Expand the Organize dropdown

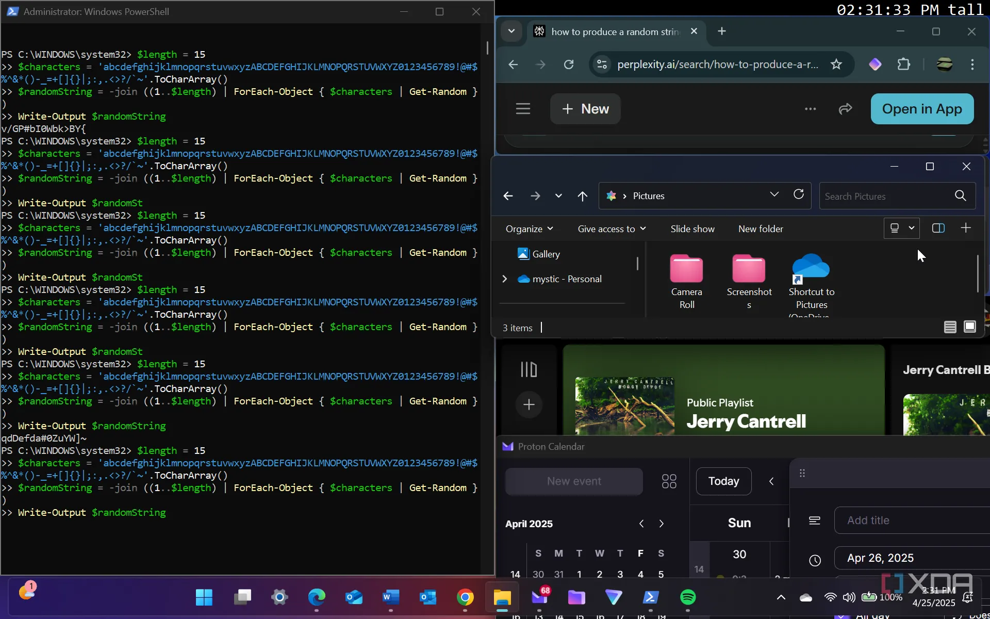point(529,229)
